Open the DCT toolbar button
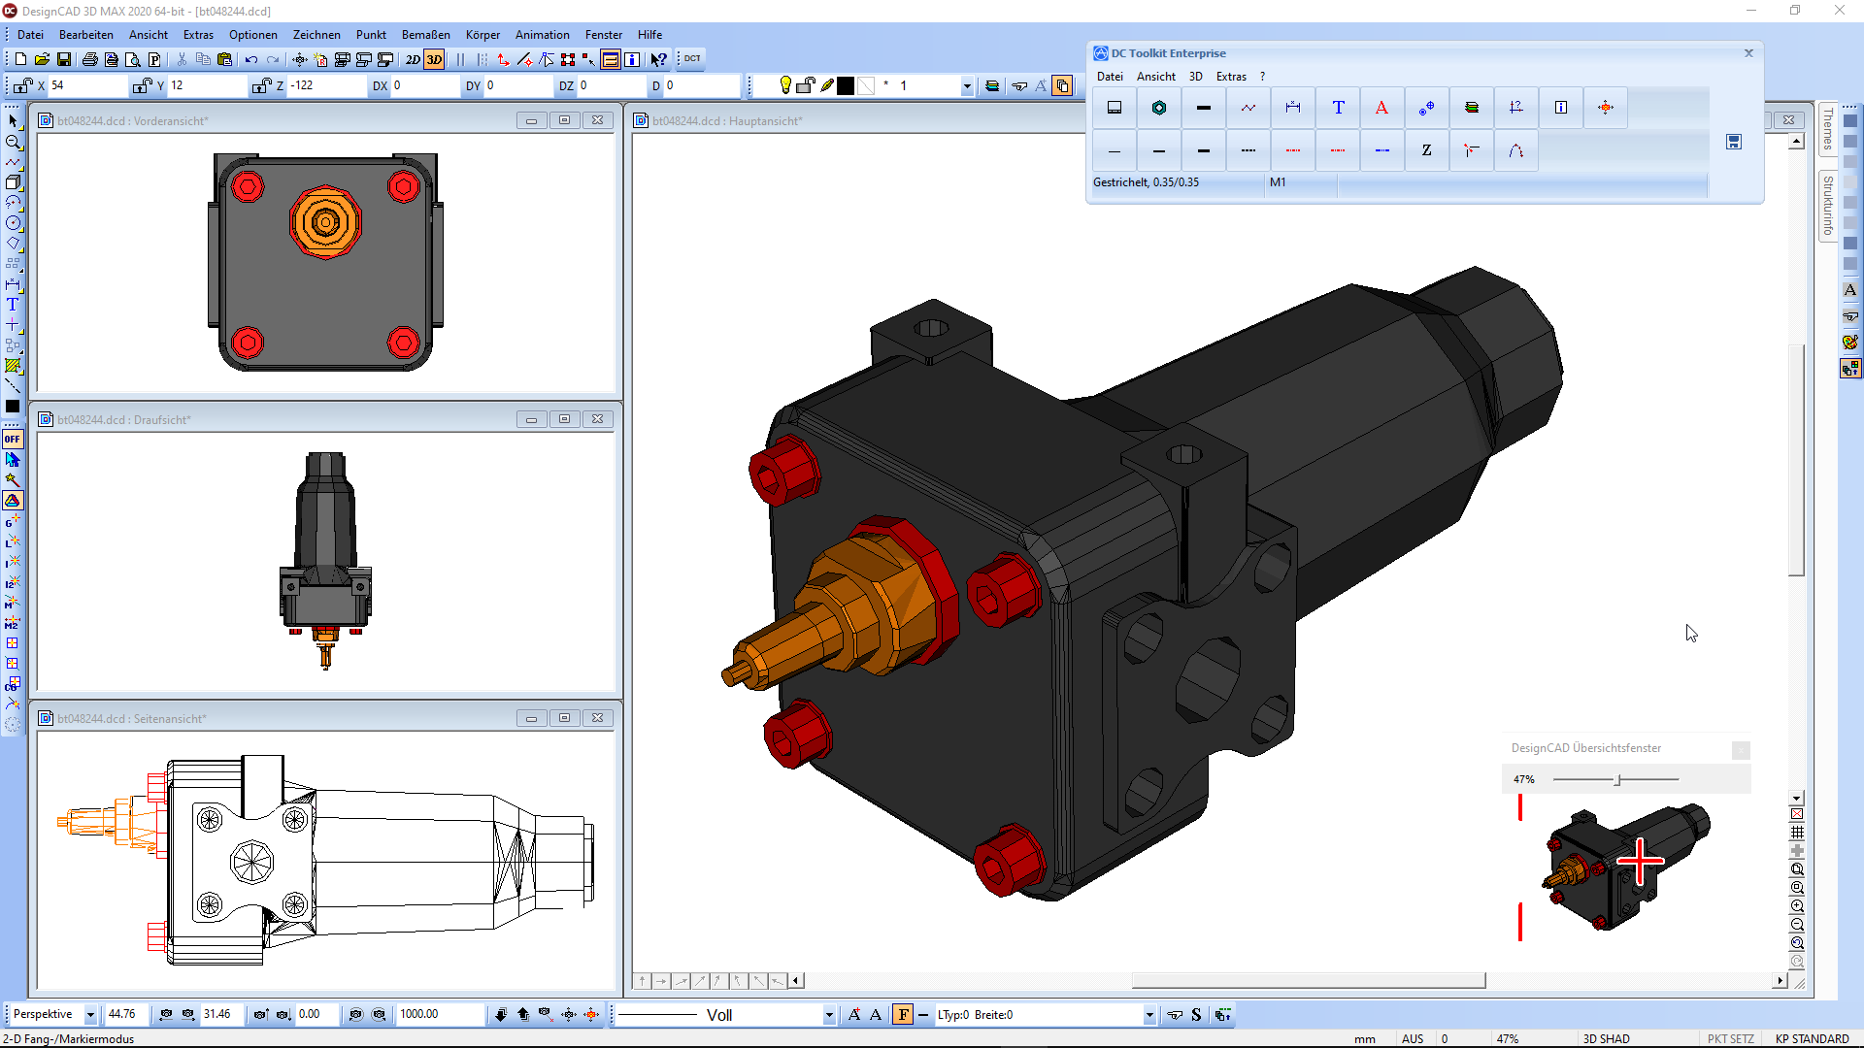The width and height of the screenshot is (1864, 1048). pyautogui.click(x=692, y=58)
